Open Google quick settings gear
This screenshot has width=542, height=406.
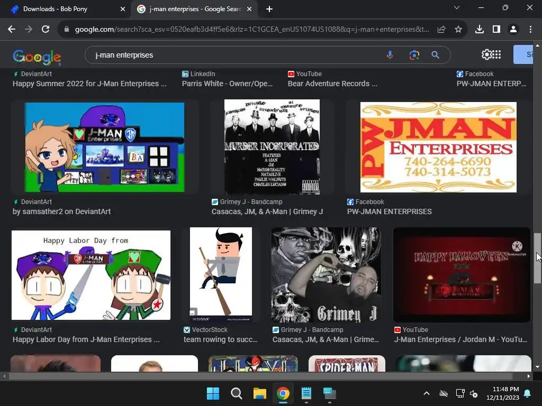486,54
